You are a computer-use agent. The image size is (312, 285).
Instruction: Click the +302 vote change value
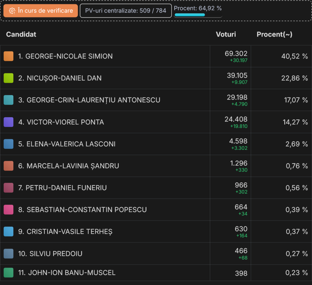click(x=241, y=192)
